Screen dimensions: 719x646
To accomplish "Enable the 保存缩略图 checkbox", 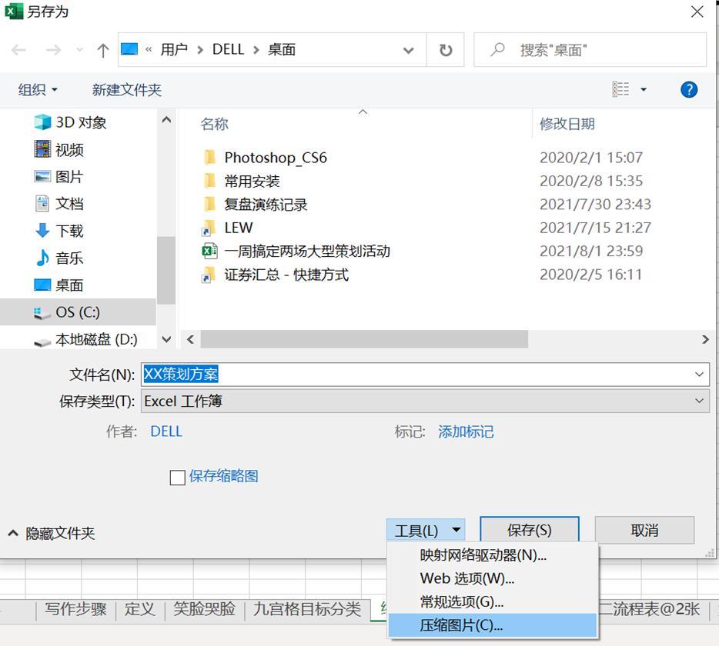I will click(177, 477).
